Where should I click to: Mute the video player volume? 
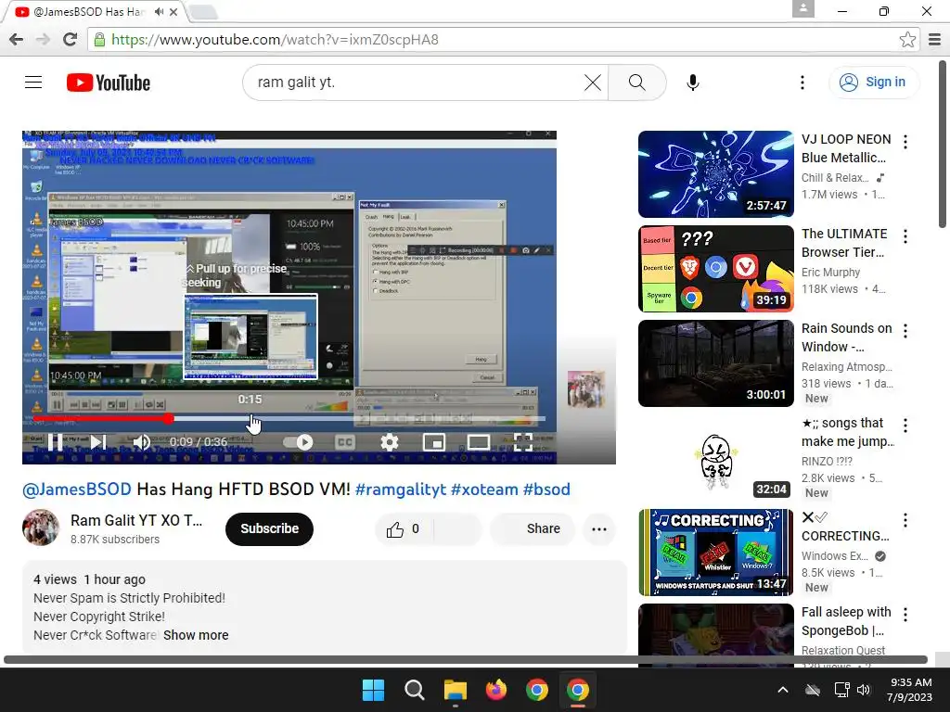(141, 442)
